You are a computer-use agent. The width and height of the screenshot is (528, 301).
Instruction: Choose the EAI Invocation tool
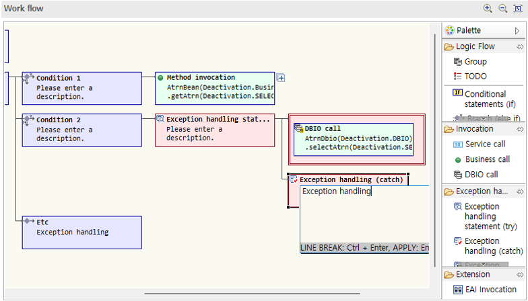[x=490, y=290]
